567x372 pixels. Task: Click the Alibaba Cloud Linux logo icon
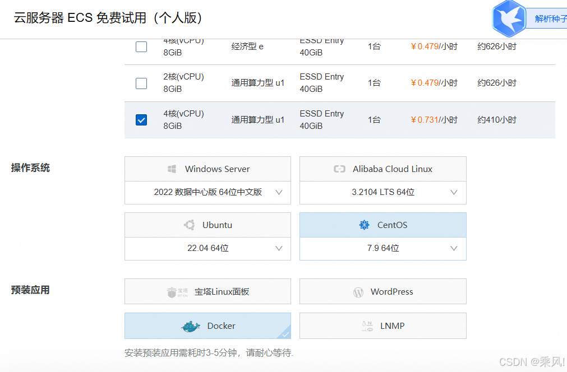click(x=339, y=169)
